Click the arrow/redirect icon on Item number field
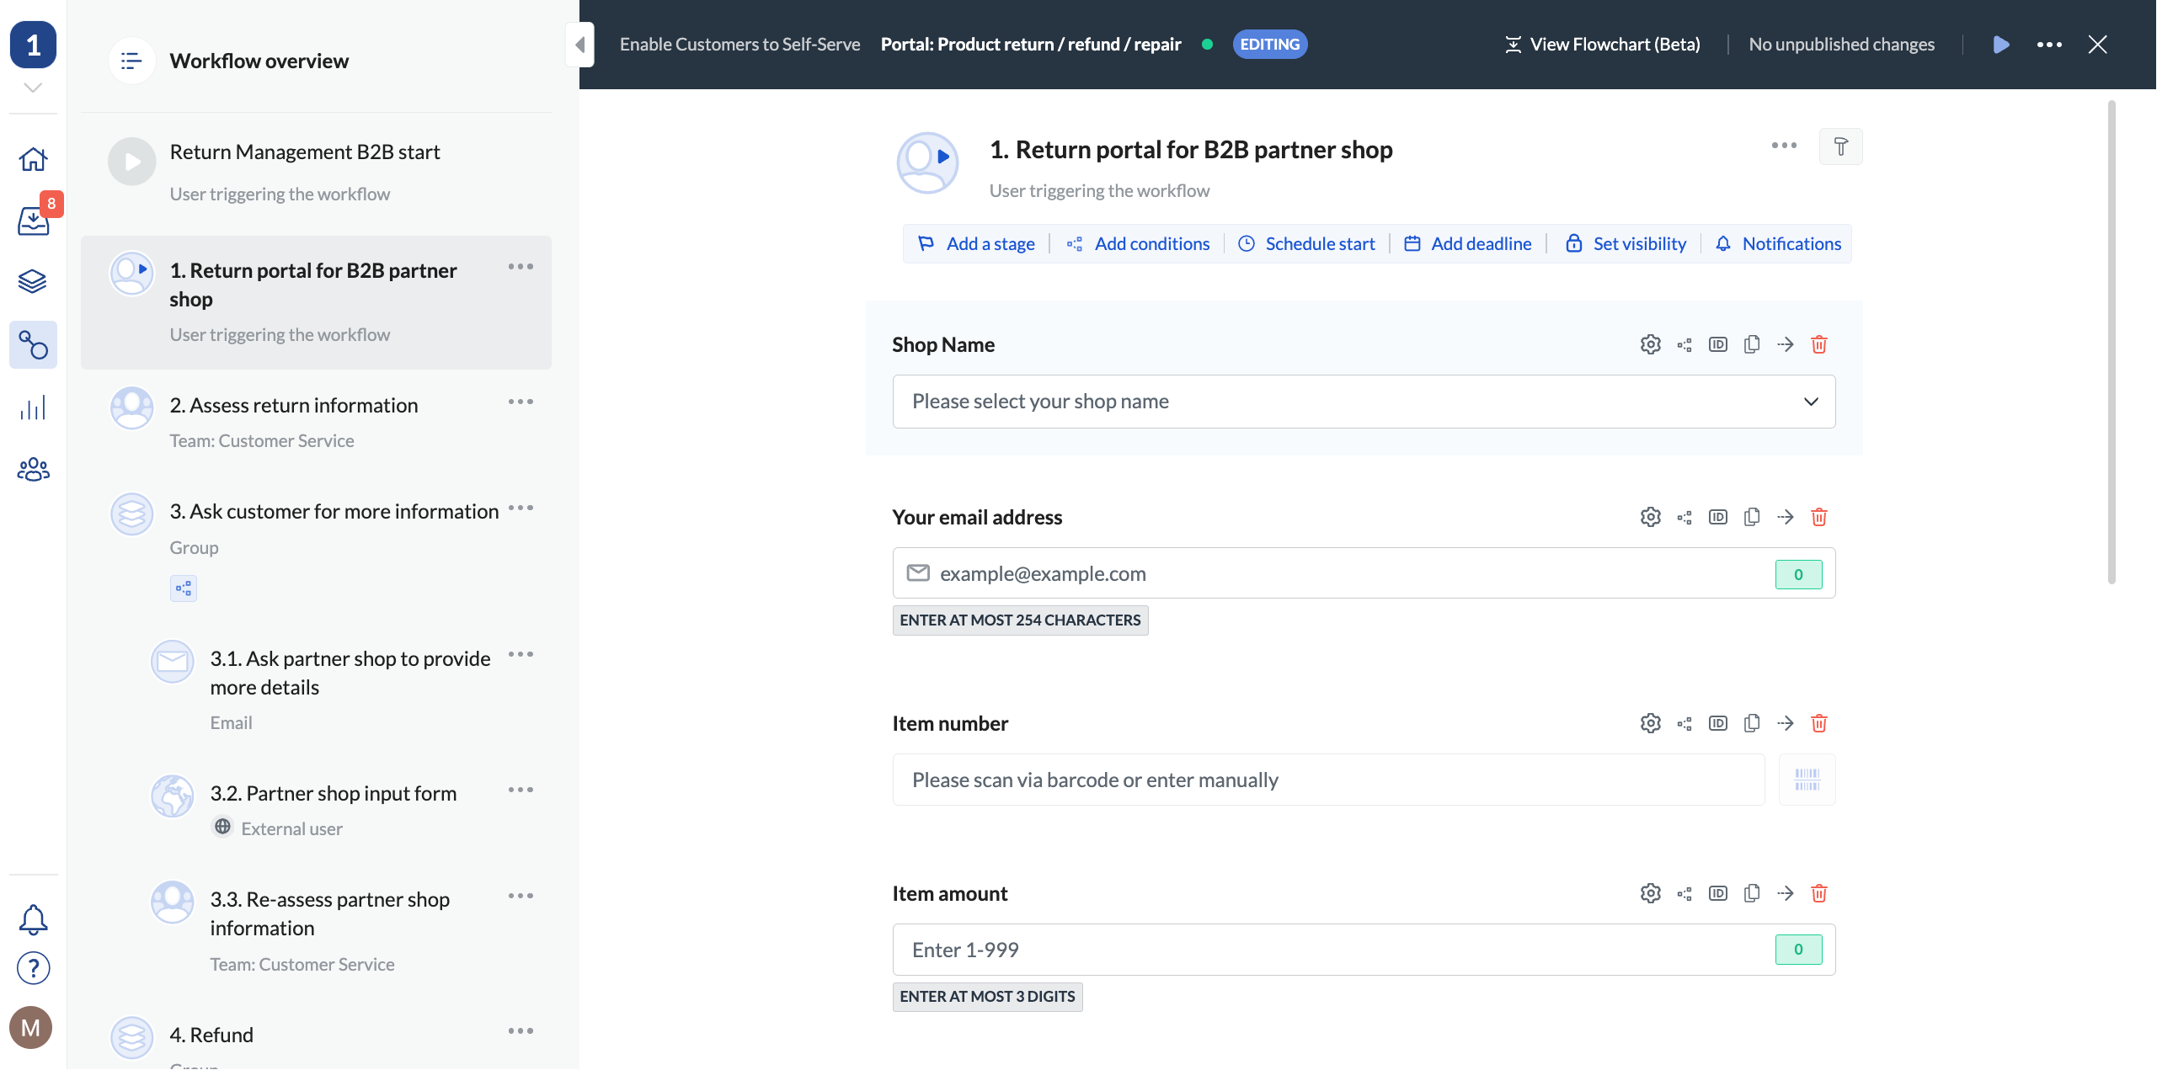This screenshot has width=2157, height=1070. (x=1784, y=723)
